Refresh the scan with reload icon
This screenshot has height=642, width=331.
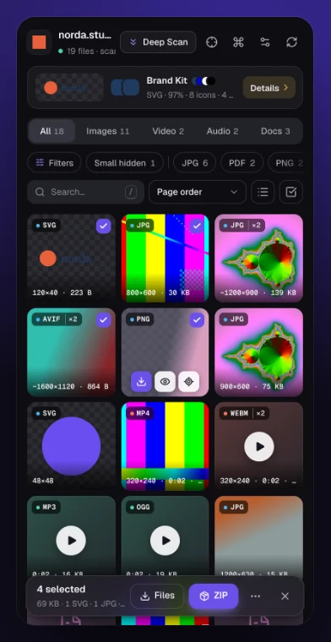291,42
